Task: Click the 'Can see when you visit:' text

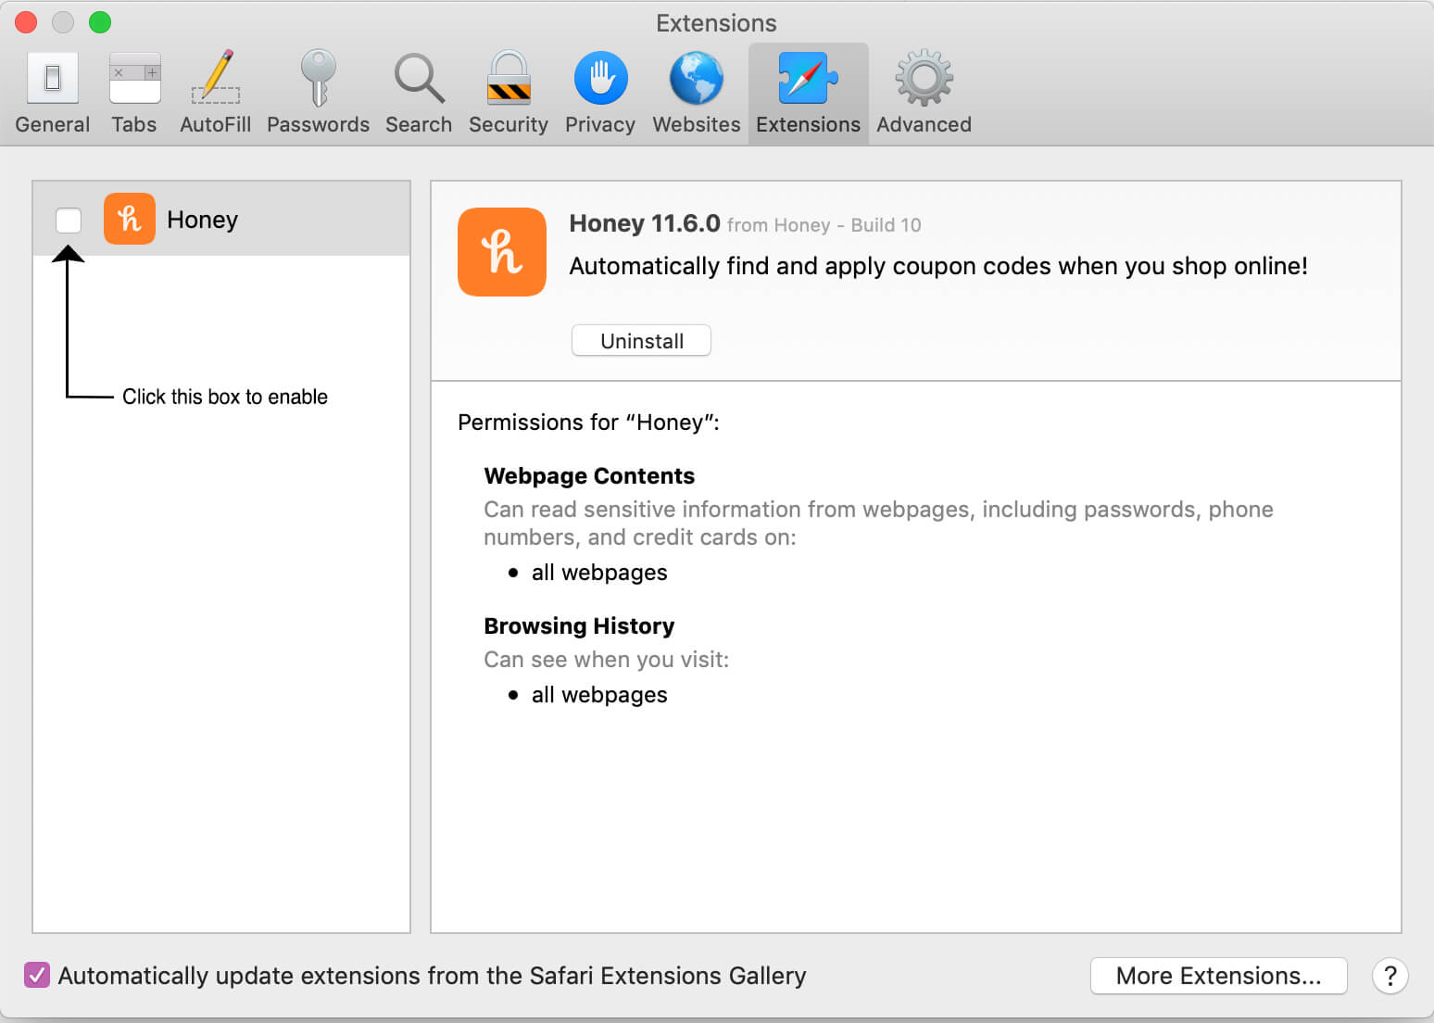Action: pos(606,660)
